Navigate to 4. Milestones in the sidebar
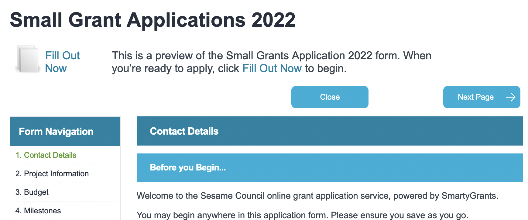Image resolution: width=528 pixels, height=220 pixels. [x=38, y=211]
